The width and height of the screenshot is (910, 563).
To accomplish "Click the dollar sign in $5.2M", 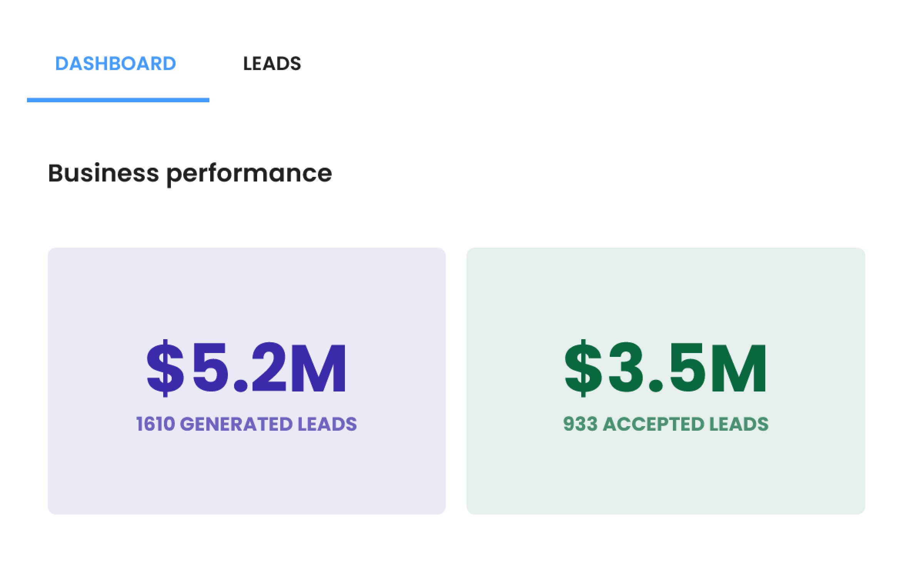I will (165, 368).
